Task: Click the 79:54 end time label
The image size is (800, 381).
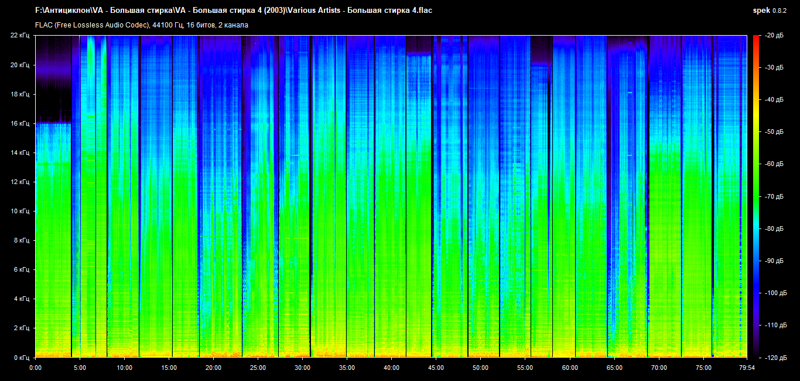Action: 747,368
